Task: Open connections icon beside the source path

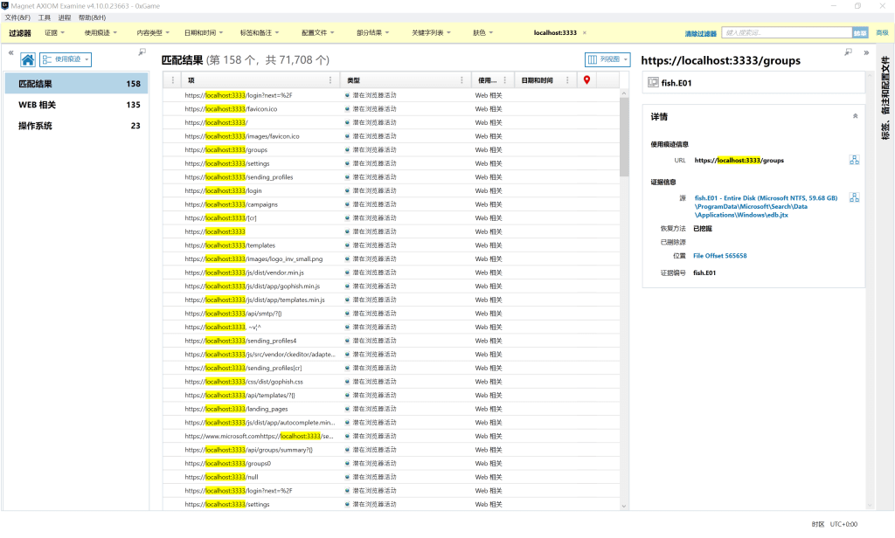Action: click(x=854, y=197)
